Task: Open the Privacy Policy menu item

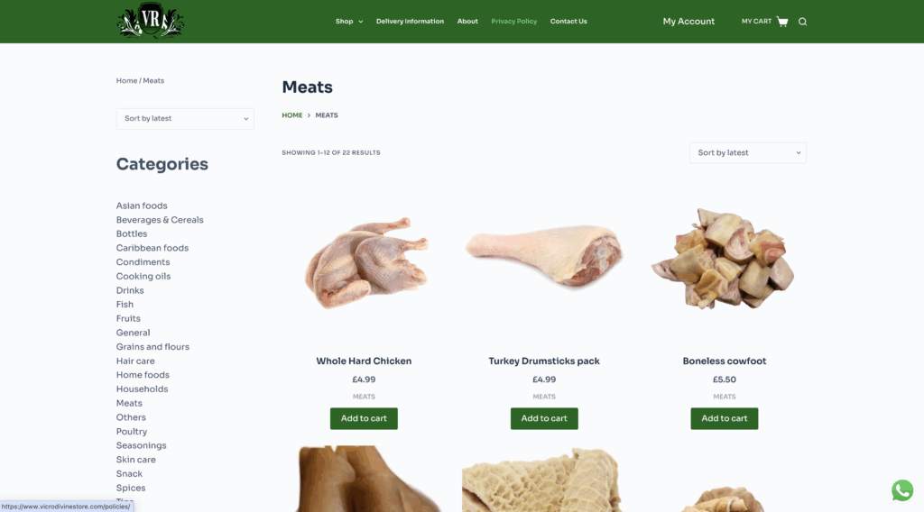Action: pyautogui.click(x=513, y=22)
